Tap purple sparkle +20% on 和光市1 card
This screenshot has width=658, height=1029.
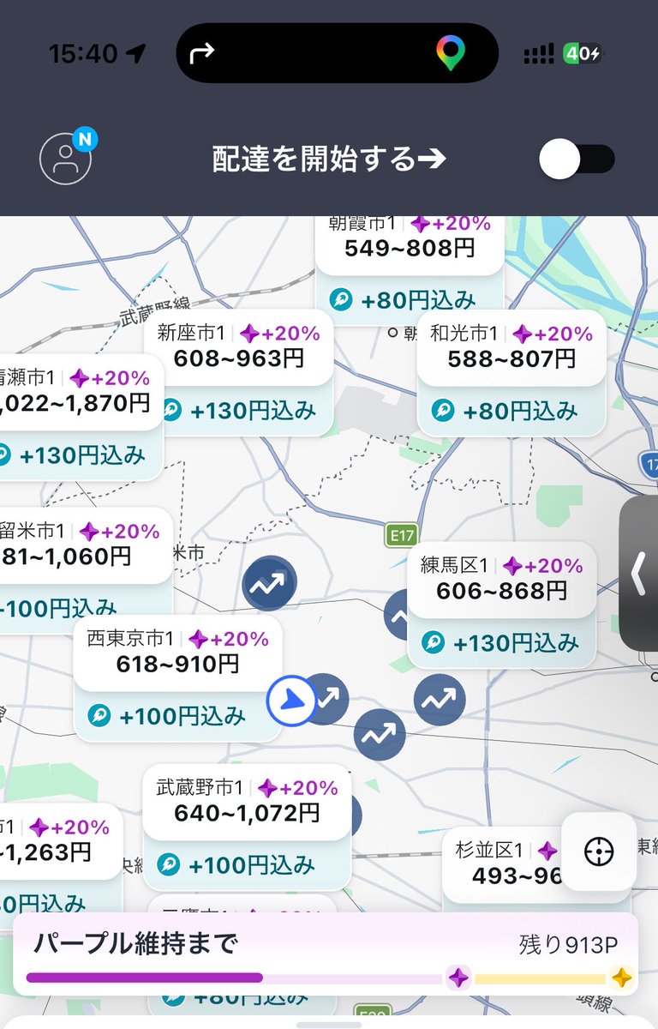(553, 334)
